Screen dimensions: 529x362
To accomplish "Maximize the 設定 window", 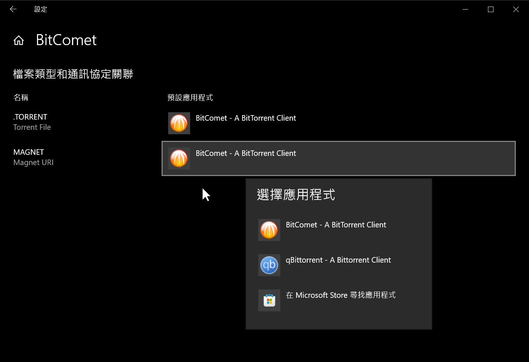I will click(491, 10).
